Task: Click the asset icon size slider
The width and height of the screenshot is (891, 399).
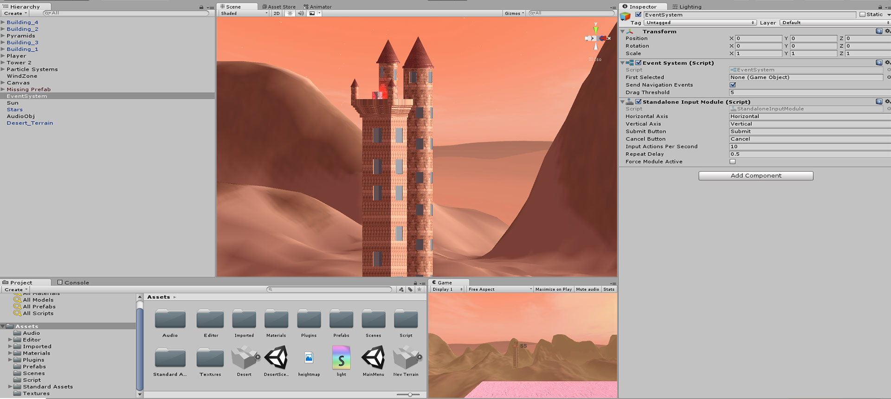Action: point(410,394)
